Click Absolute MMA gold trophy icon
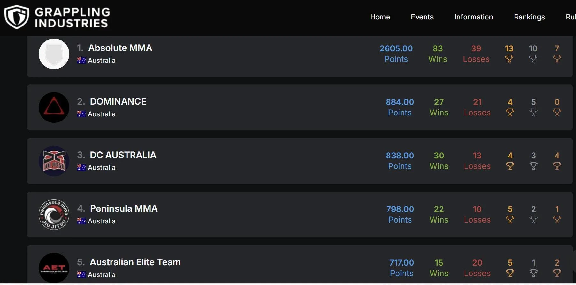576x285 pixels. click(509, 59)
